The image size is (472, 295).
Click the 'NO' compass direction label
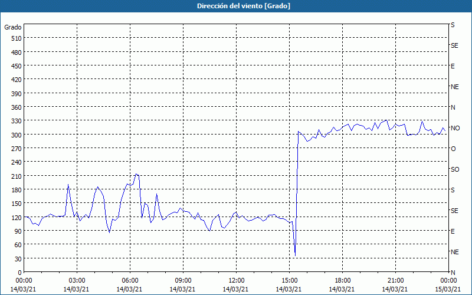tap(455, 128)
